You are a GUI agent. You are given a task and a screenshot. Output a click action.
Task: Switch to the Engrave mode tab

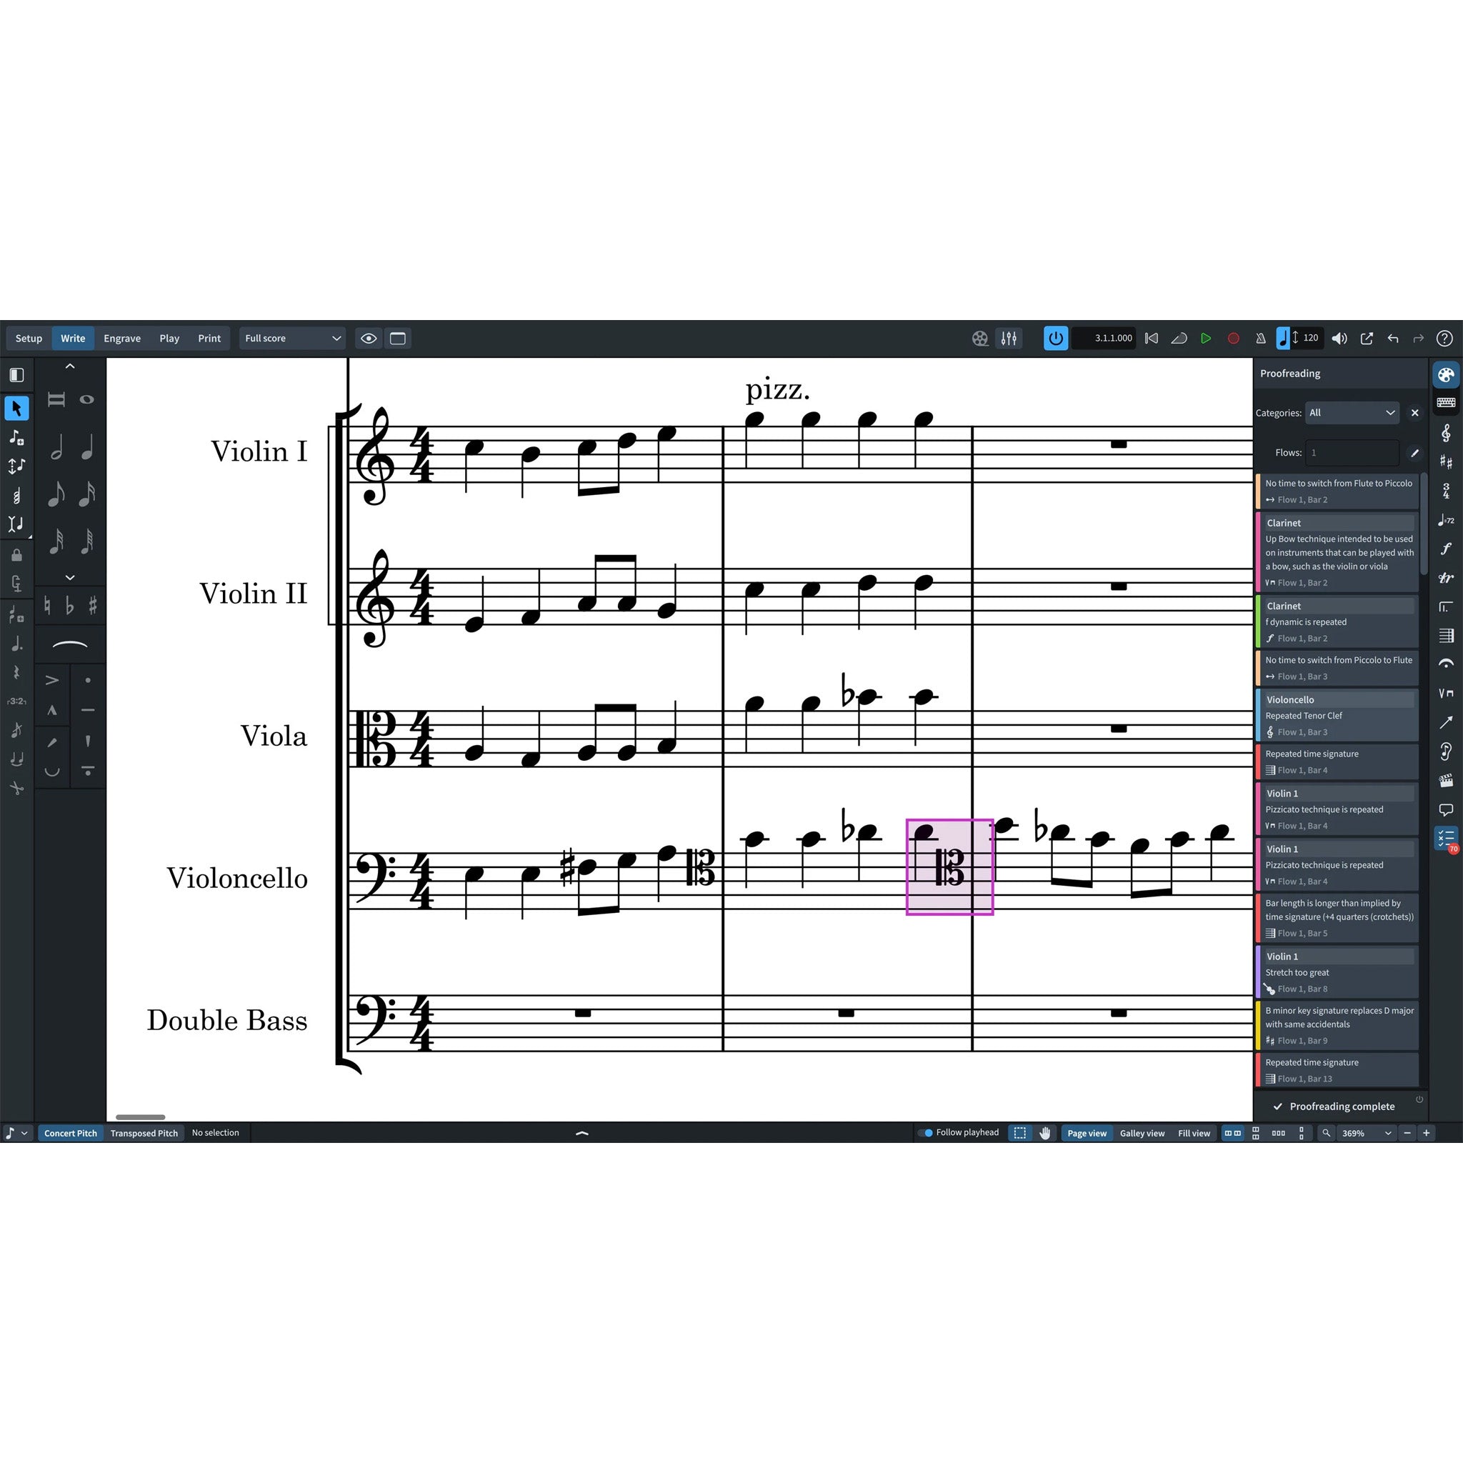click(x=121, y=339)
